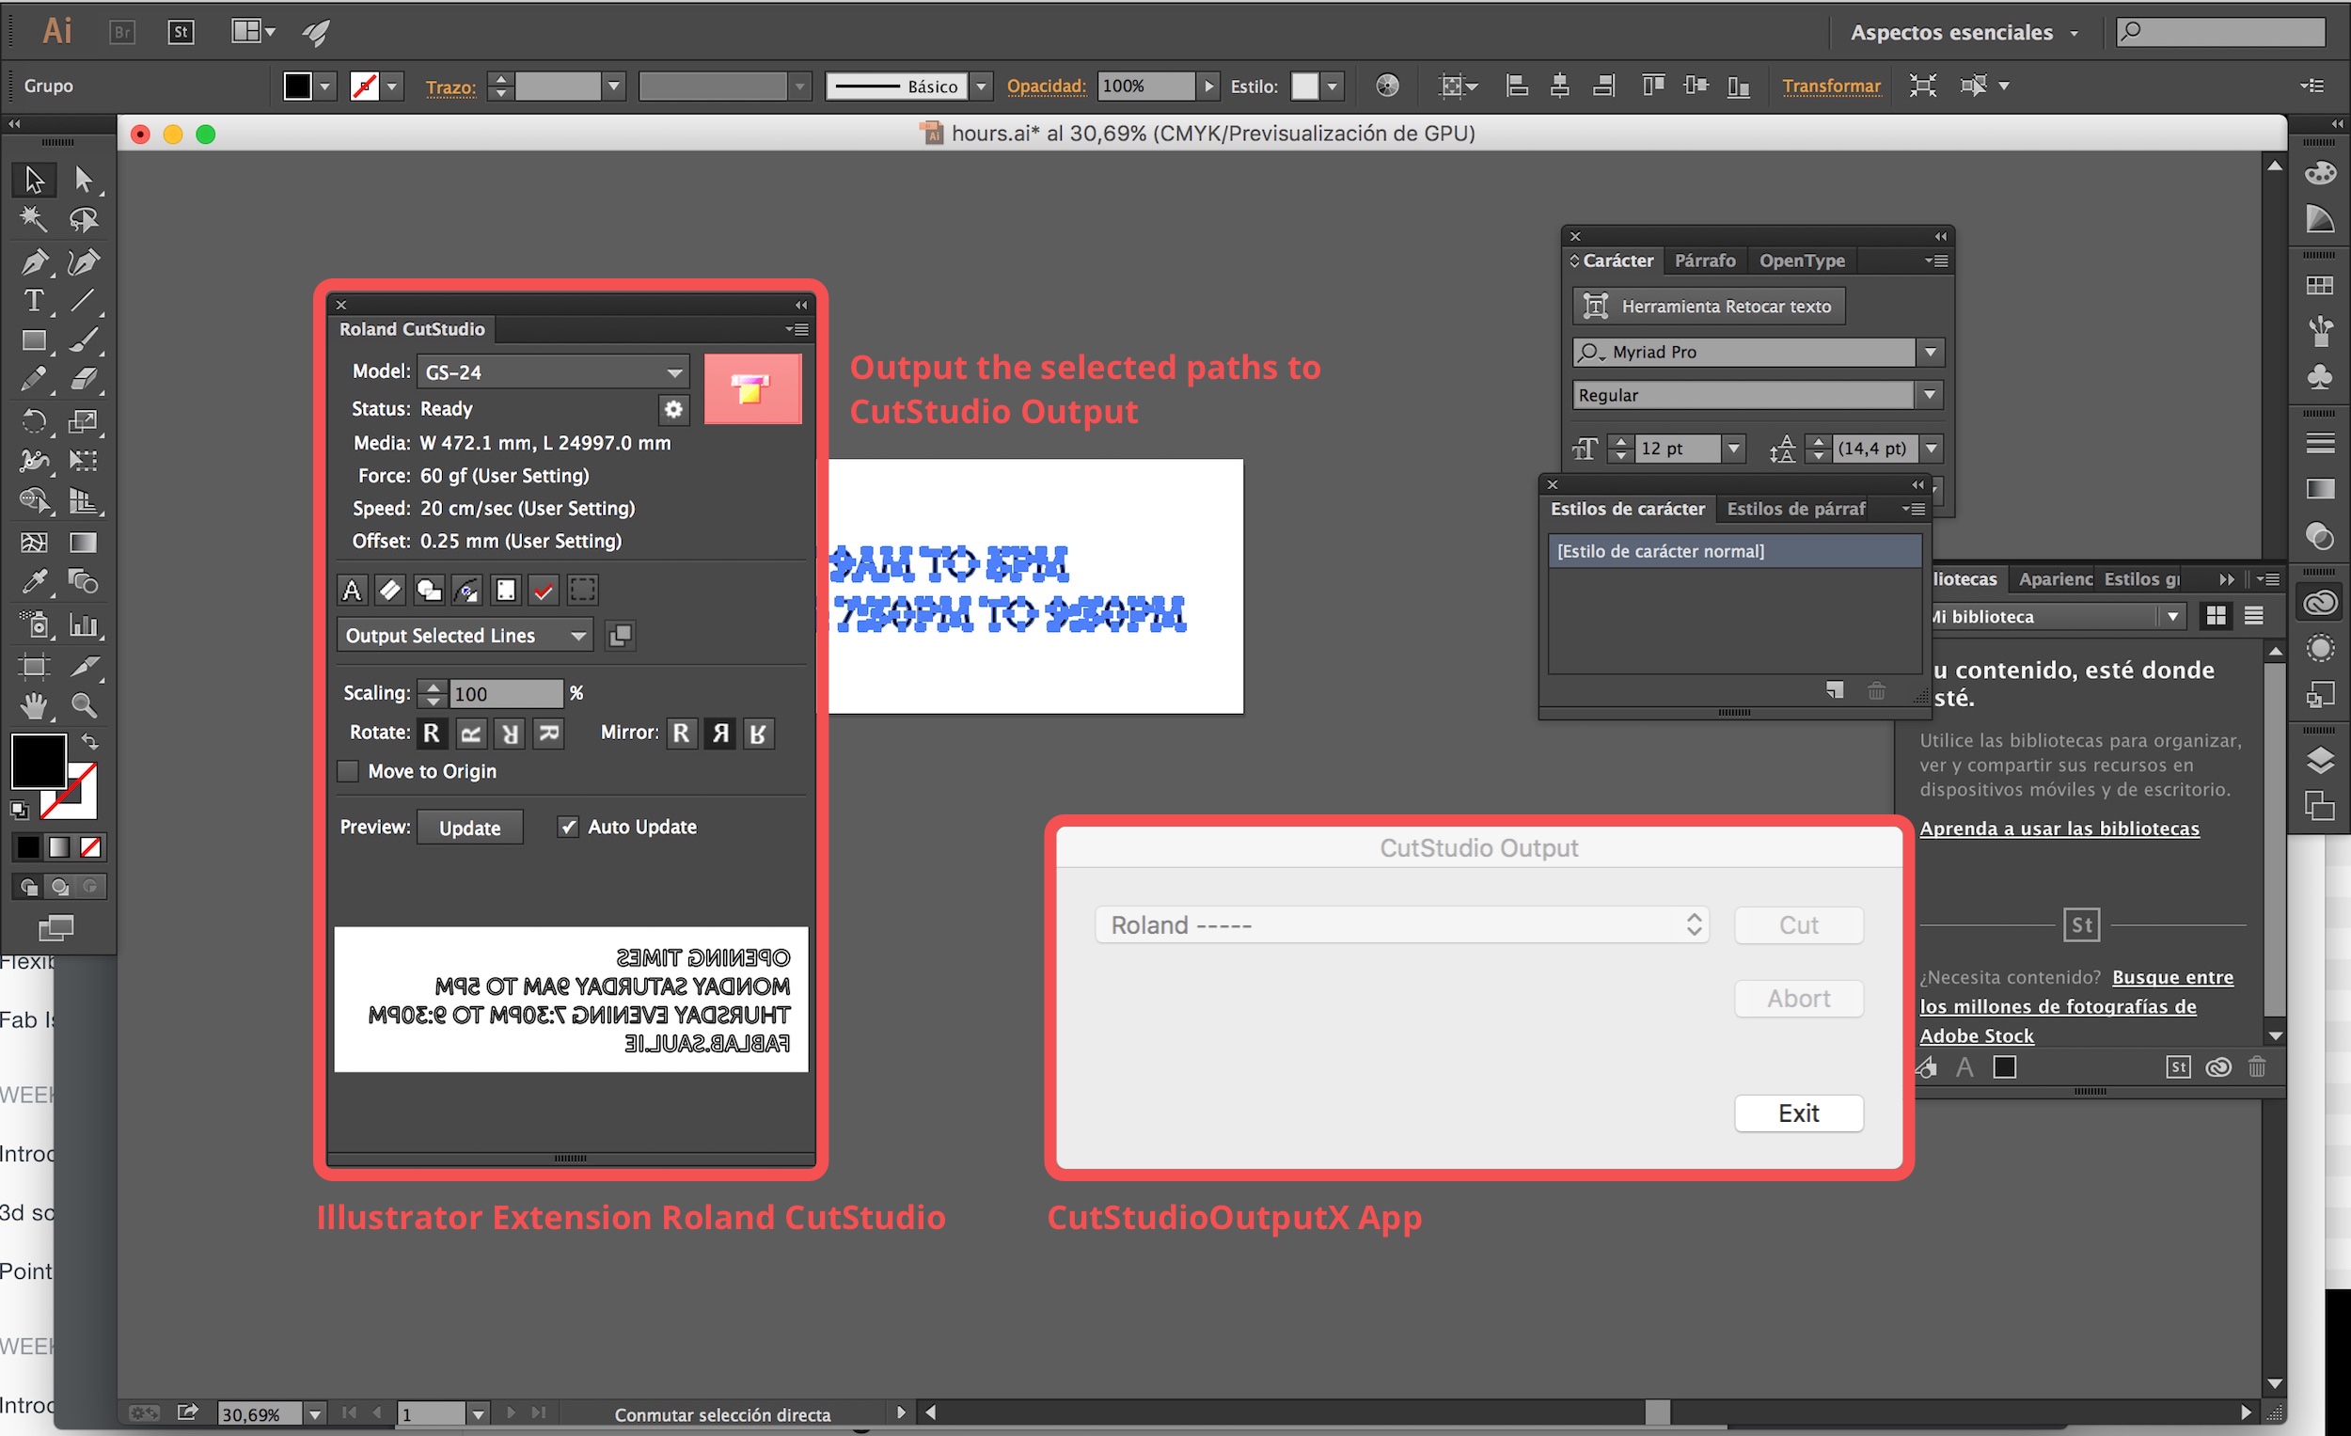Swap fill and stroke colors
Image resolution: width=2351 pixels, height=1436 pixels.
tap(89, 741)
